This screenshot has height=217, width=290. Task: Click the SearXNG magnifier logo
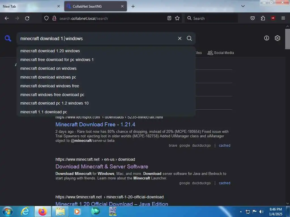[8, 38]
